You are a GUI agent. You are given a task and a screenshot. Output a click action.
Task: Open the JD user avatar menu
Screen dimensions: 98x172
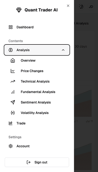tap(91, 7)
